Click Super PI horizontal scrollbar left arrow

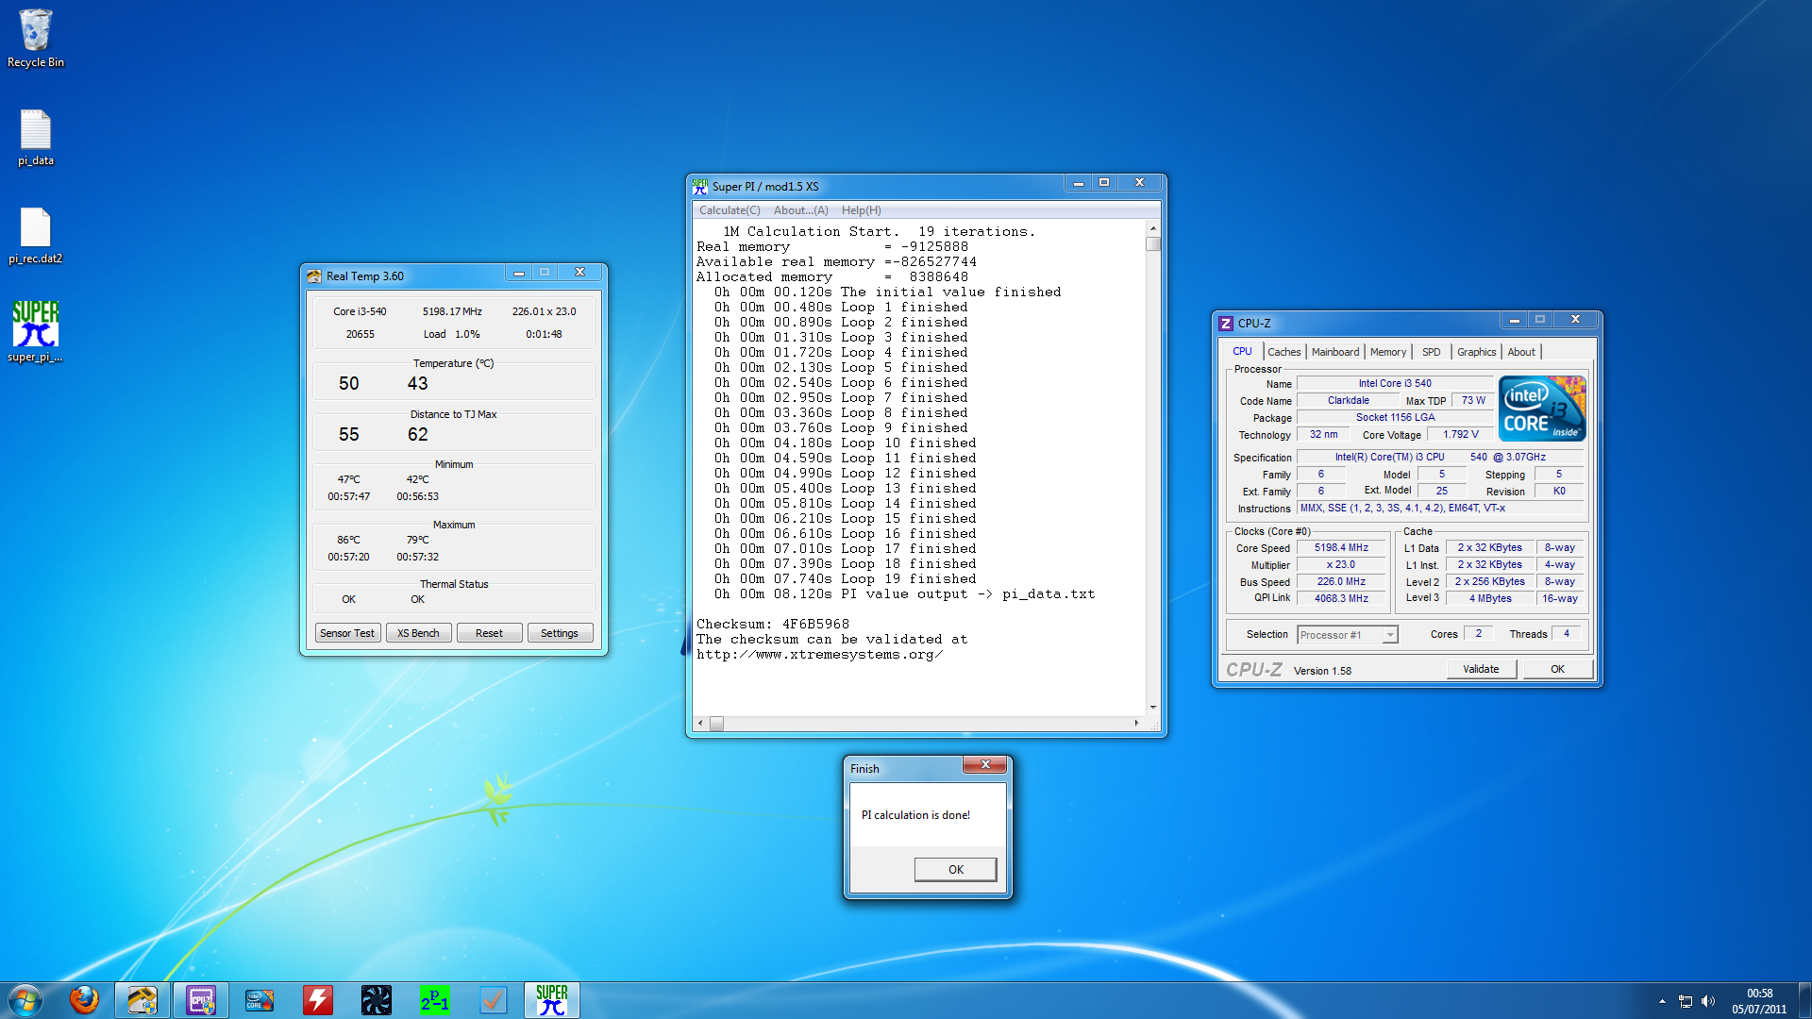coord(700,724)
